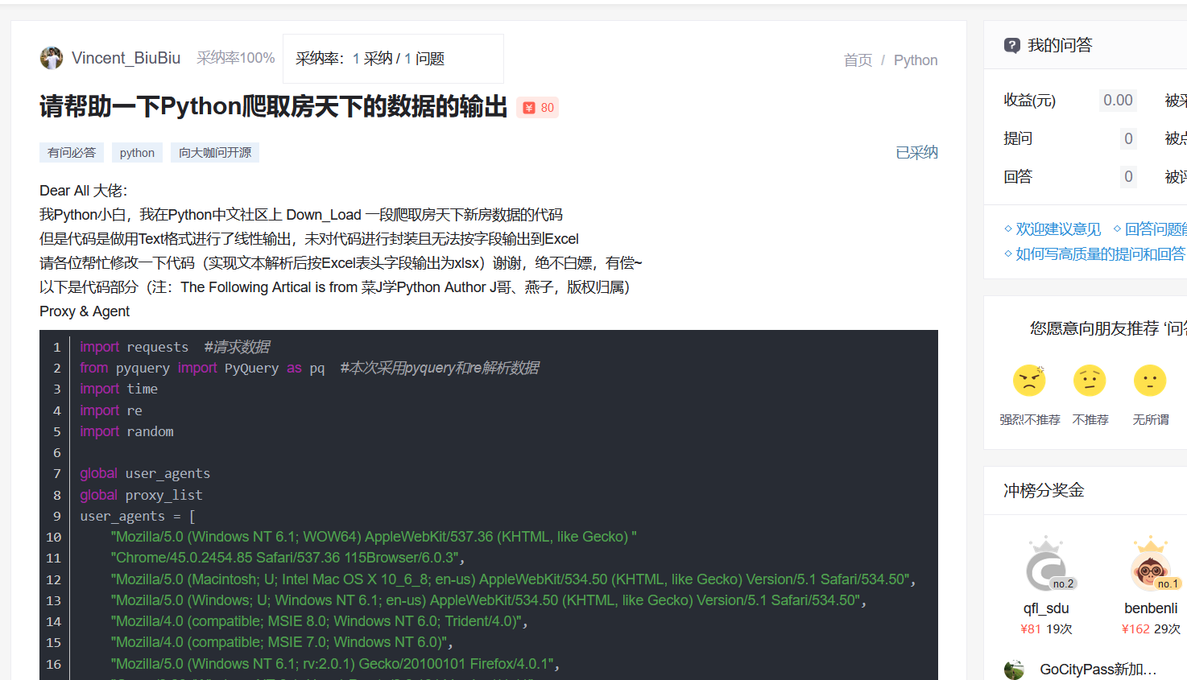Select the 向大咖问开源 tag
The height and width of the screenshot is (680, 1187).
pyautogui.click(x=215, y=153)
